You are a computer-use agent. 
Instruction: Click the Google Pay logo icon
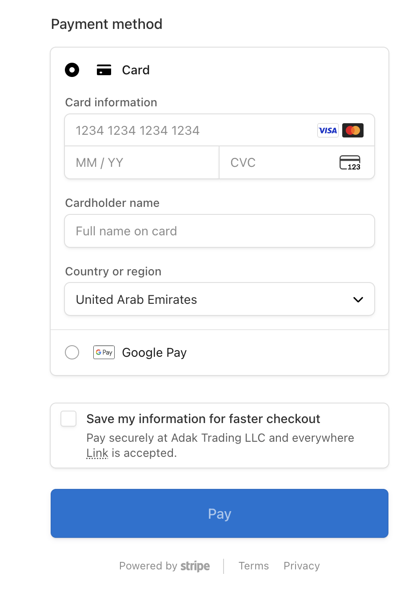click(104, 352)
